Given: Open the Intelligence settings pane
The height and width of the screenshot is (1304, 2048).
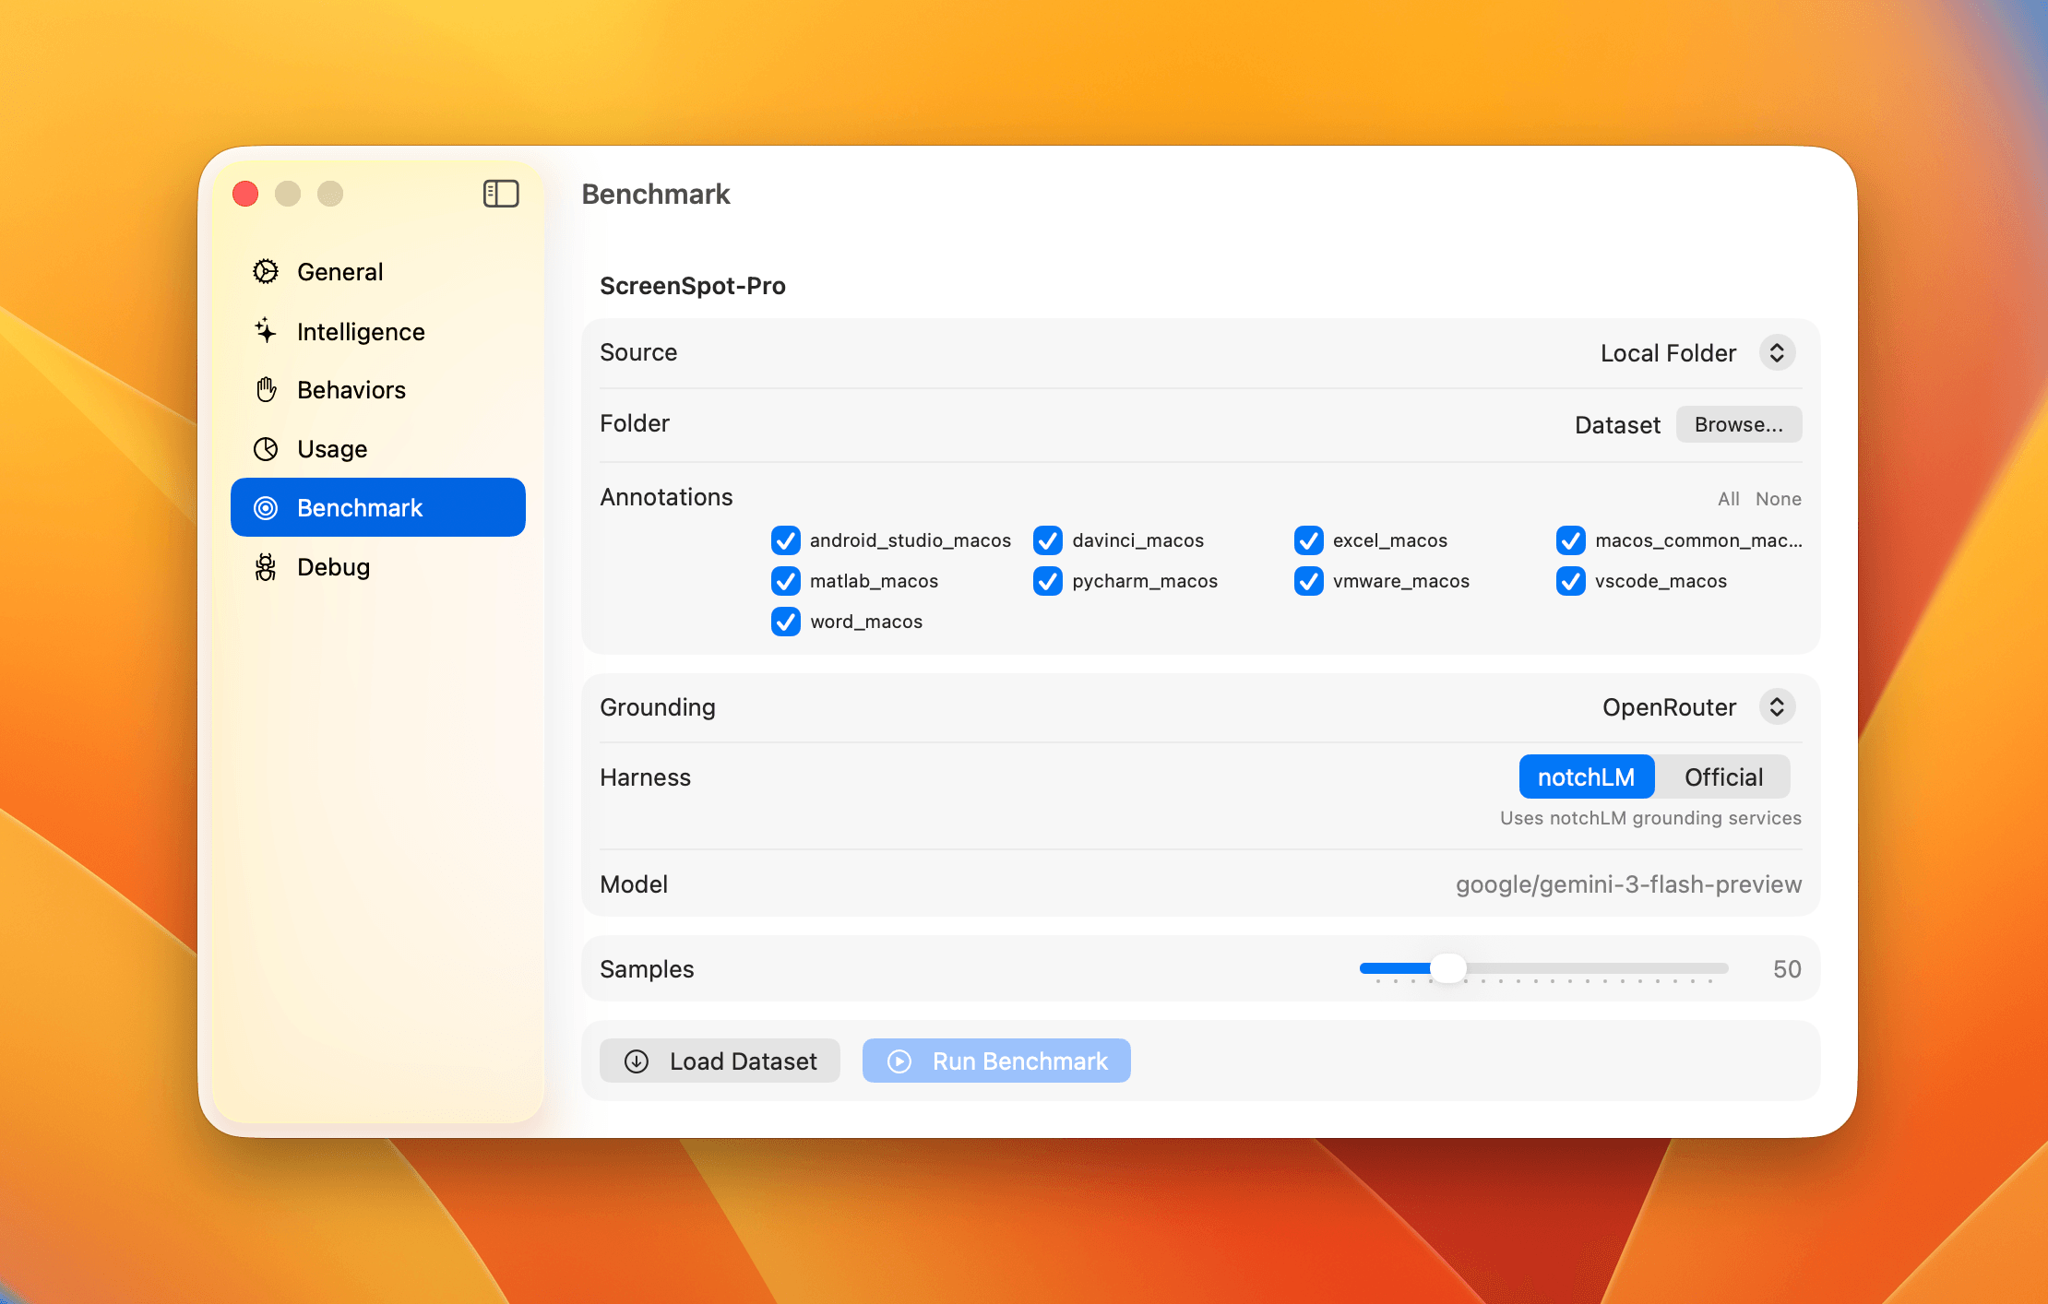Looking at the screenshot, I should [378, 331].
